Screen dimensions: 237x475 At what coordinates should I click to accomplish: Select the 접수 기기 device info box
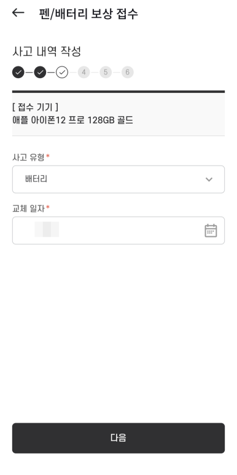(x=118, y=114)
